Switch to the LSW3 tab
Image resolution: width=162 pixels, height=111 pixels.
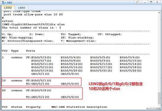click(x=22, y=8)
